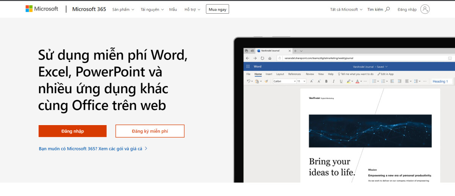455x196 pixels.
Task: Open a new tab with the plus icon
Action: pyautogui.click(x=295, y=51)
